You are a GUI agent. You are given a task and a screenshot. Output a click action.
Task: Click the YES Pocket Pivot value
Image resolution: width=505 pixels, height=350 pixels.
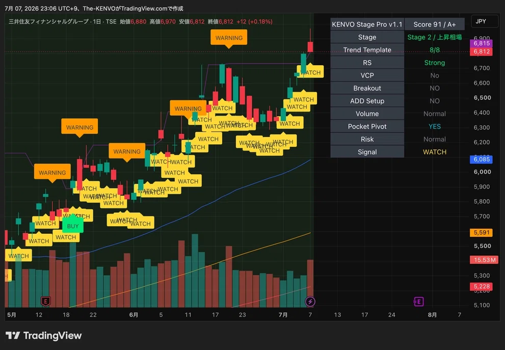(x=435, y=126)
